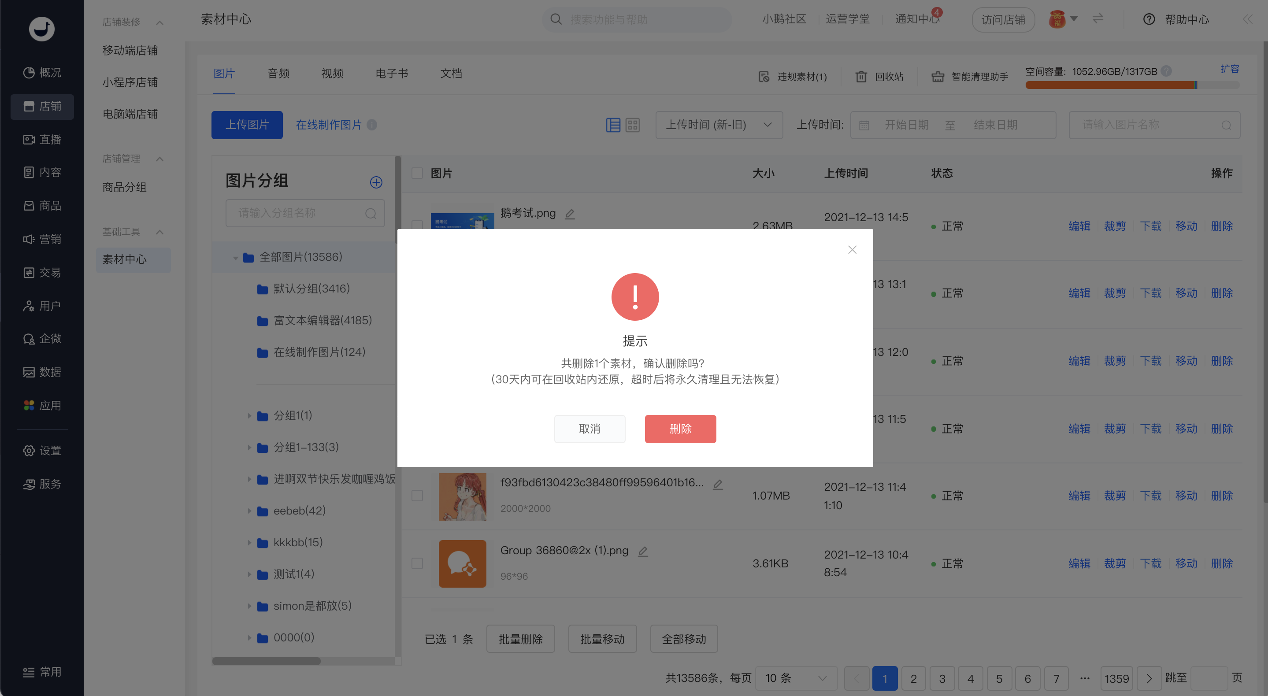Viewport: 1268px width, 696px height.
Task: Click 取消 to cancel the deletion
Action: point(590,429)
